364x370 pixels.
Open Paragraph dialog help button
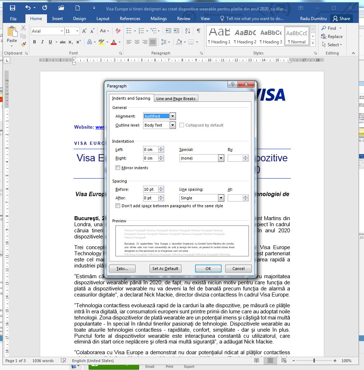[x=232, y=84]
